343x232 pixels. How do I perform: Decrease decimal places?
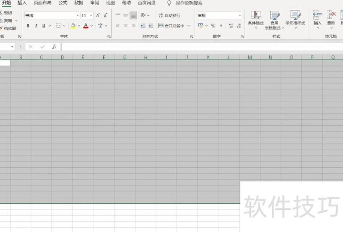pyautogui.click(x=239, y=26)
